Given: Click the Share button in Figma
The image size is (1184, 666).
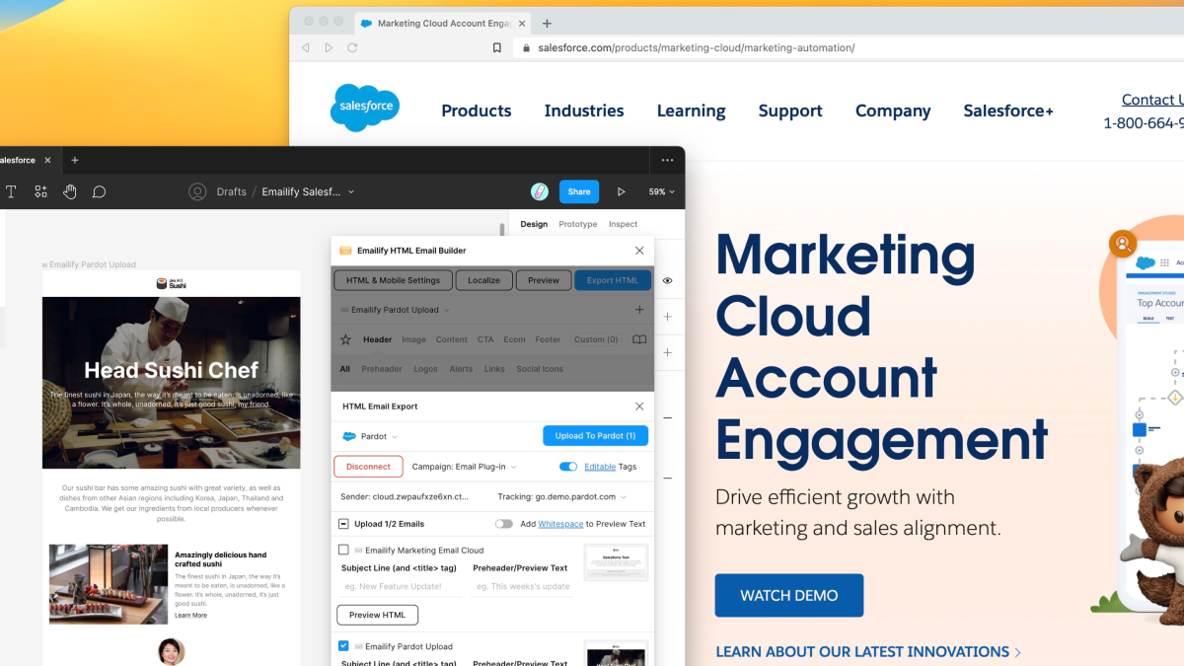Looking at the screenshot, I should click(x=579, y=191).
